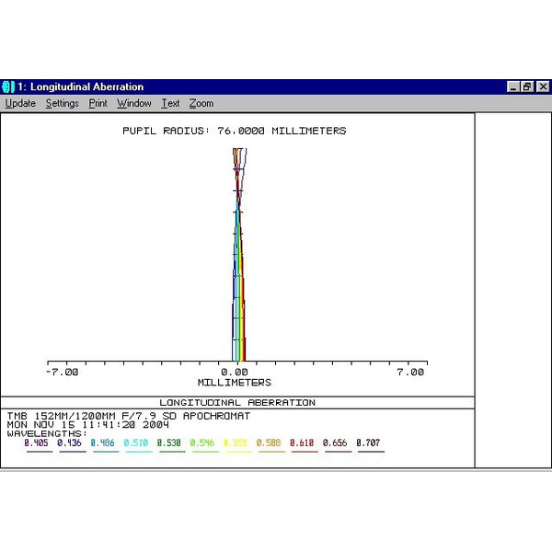Restore the Longitudinal Aberration window size
This screenshot has width=552, height=552.
[x=527, y=86]
